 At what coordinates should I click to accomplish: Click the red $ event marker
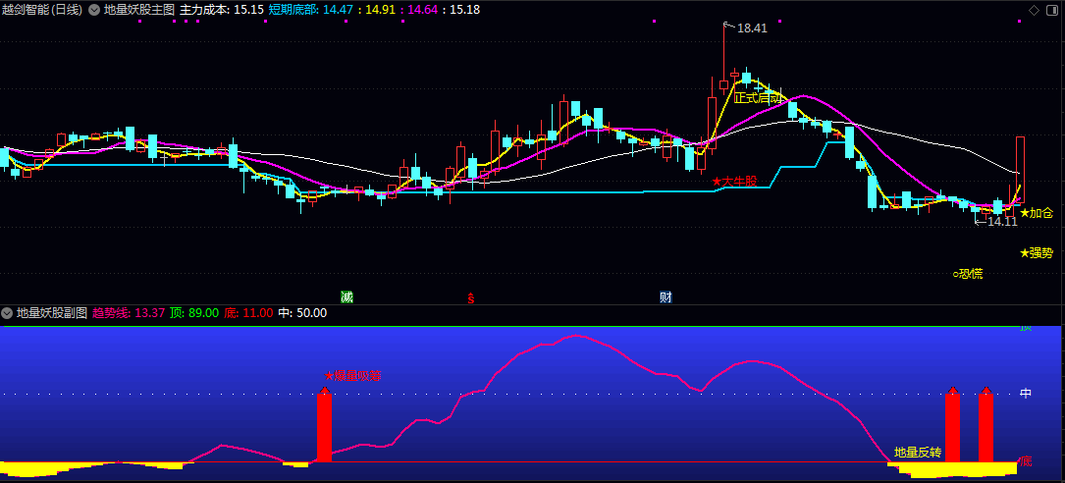(471, 296)
